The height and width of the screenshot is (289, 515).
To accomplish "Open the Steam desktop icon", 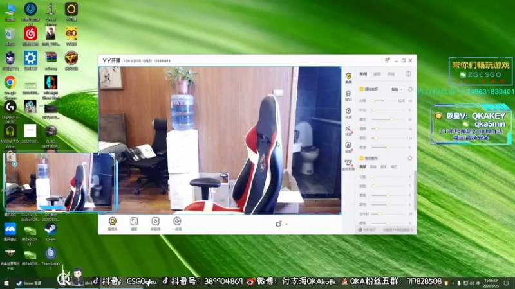I will pos(51,232).
